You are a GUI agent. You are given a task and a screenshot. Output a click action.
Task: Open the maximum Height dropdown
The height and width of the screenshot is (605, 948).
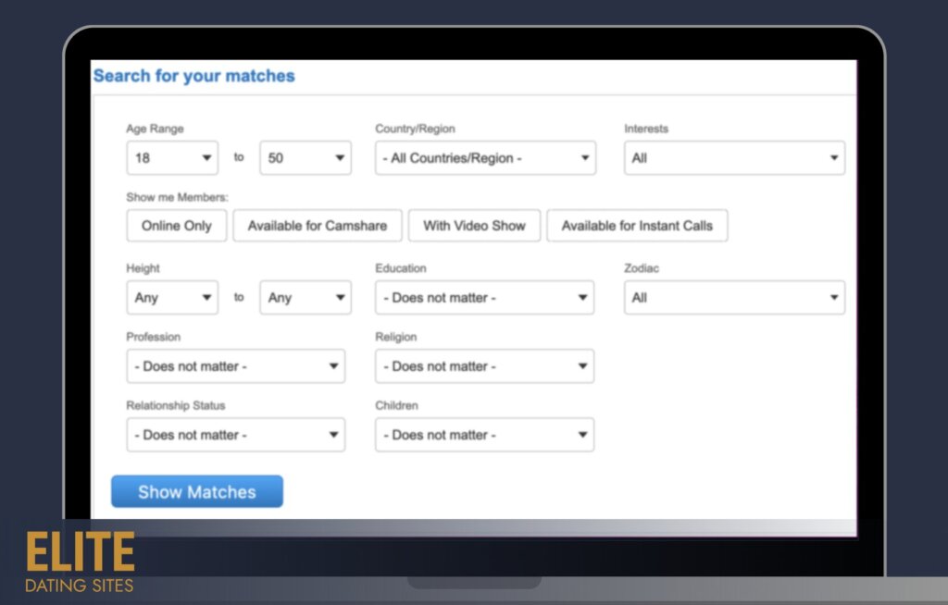[306, 298]
